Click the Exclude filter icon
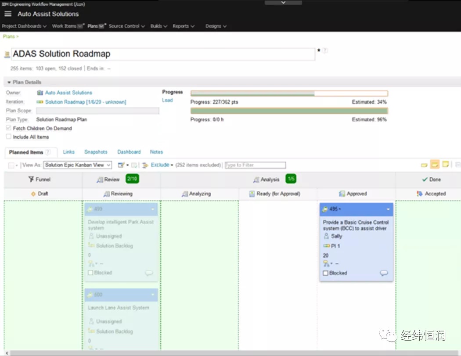Screen dimensions: 461x356 [145, 165]
